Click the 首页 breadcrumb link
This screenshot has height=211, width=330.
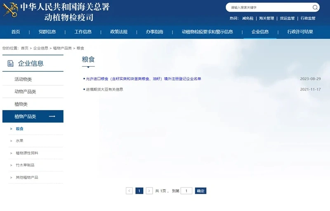25,48
